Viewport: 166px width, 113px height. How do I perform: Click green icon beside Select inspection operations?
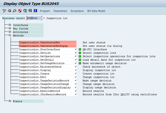coord(80,56)
